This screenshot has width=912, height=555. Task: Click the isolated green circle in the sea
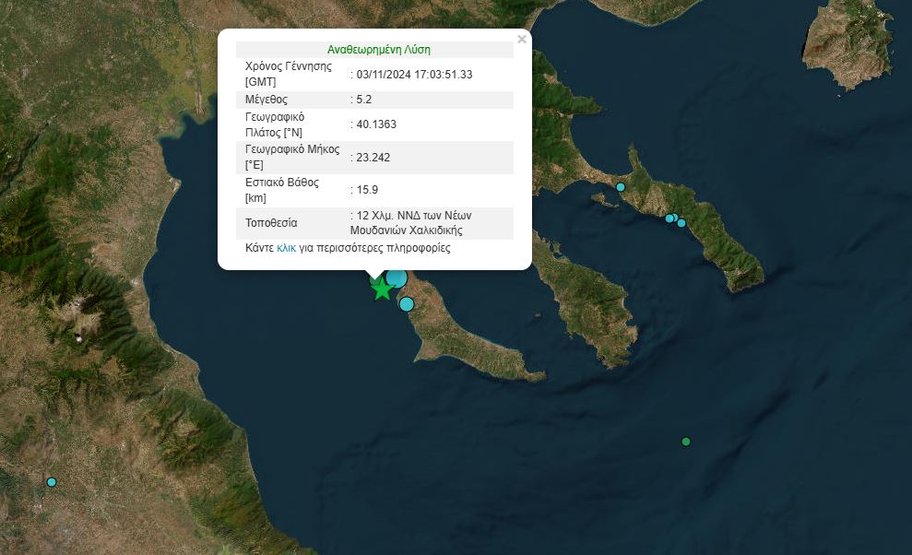[x=686, y=442]
